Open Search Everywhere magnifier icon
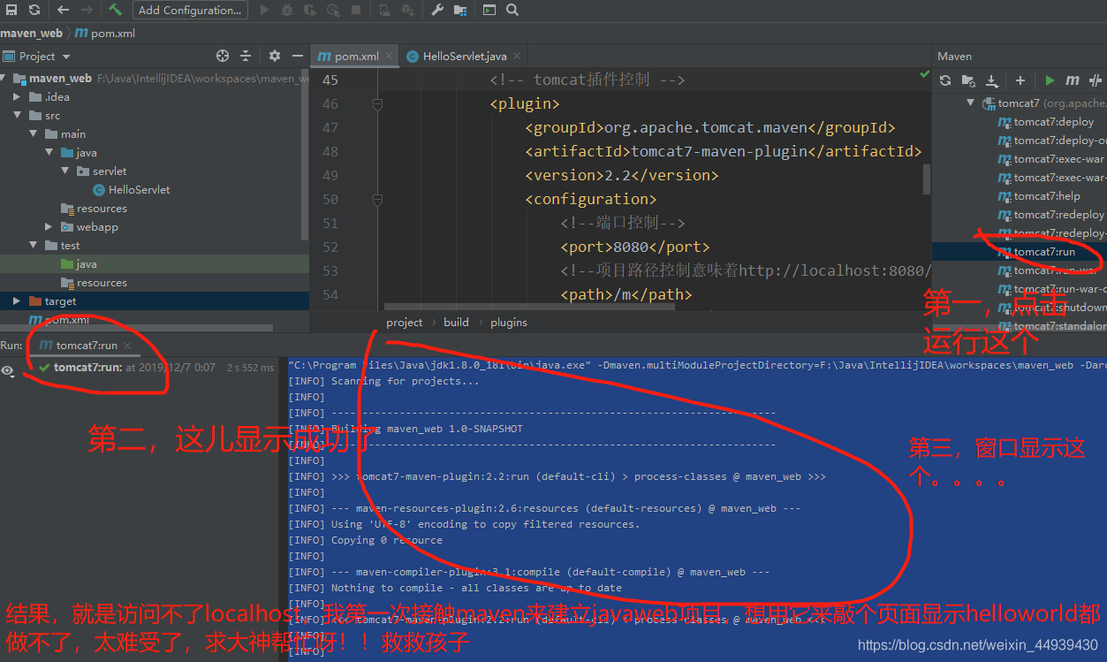1107x662 pixels. pyautogui.click(x=512, y=10)
